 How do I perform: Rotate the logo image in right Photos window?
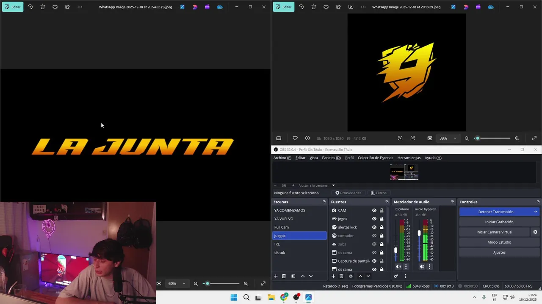(301, 7)
